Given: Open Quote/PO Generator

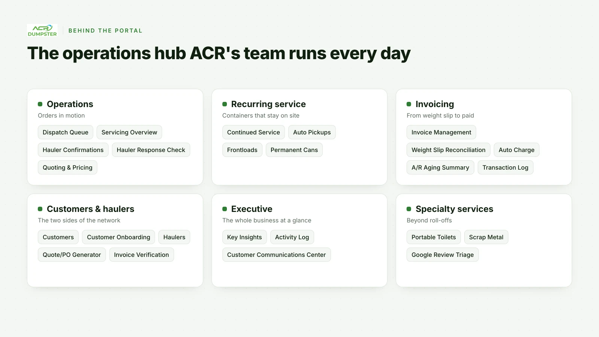Looking at the screenshot, I should point(72,255).
